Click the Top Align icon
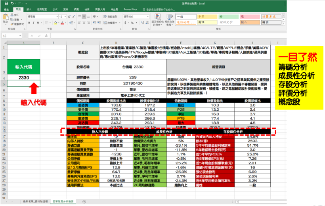 (80, 16)
